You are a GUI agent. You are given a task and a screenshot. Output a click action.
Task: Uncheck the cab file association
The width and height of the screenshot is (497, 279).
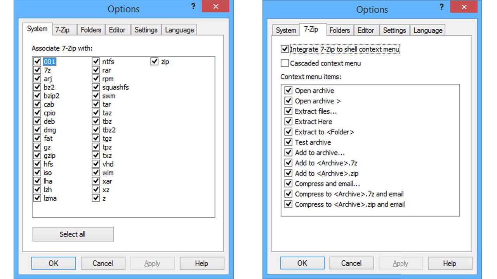tap(37, 104)
